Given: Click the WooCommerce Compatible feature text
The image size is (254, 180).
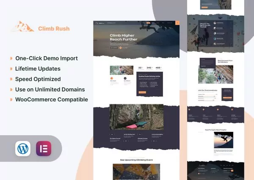Looking at the screenshot, I should (x=52, y=99).
